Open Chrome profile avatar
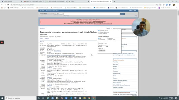The image size is (179, 100). (x=174, y=5)
